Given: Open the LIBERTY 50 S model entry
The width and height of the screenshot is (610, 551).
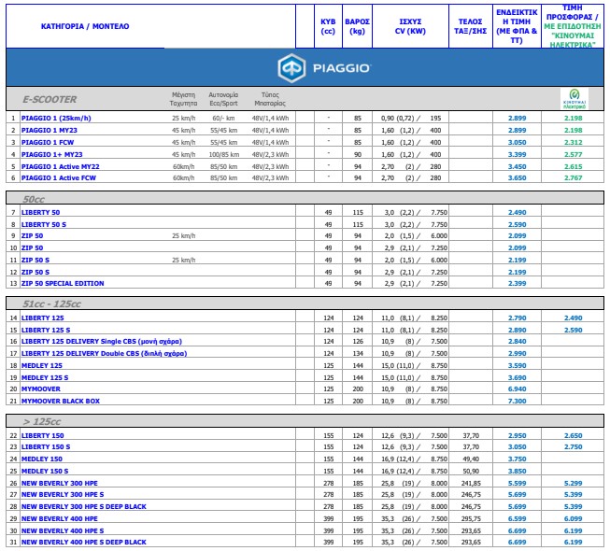Looking at the screenshot, I should [44, 224].
